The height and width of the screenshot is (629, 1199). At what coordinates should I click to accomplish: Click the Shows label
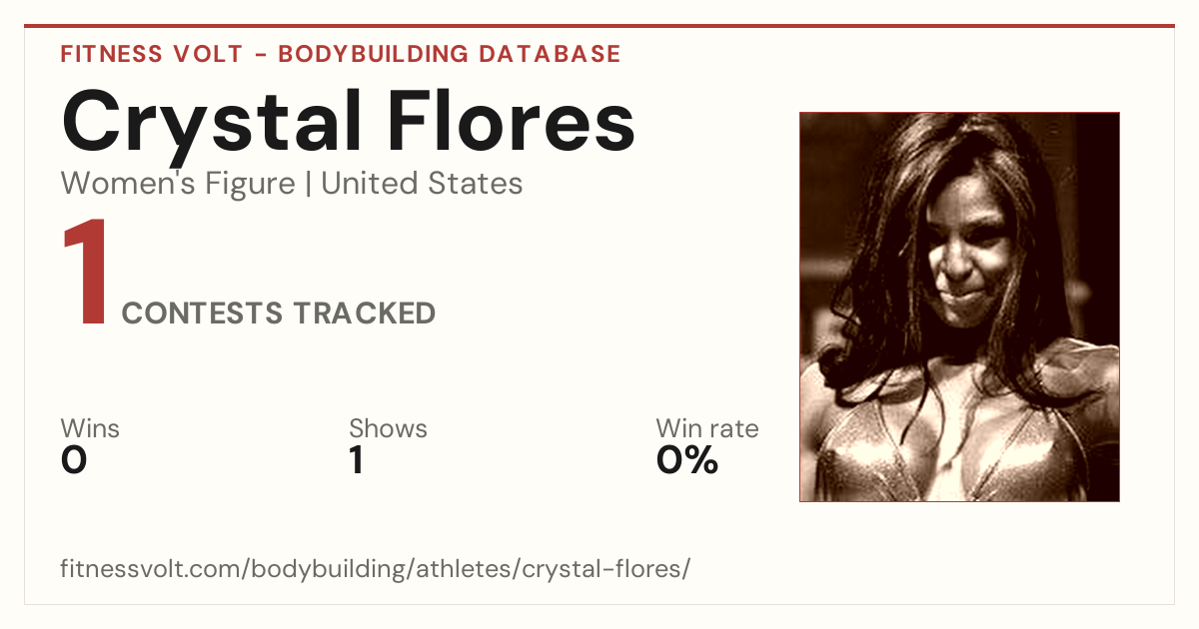tap(388, 428)
